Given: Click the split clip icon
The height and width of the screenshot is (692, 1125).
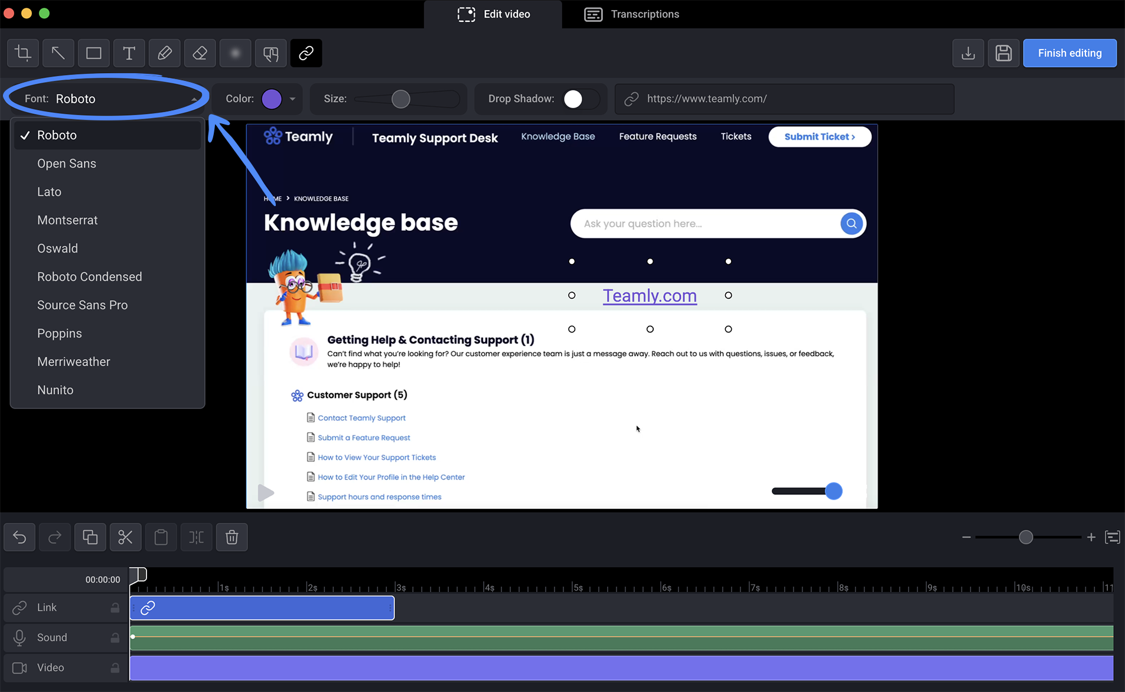Looking at the screenshot, I should 197,537.
